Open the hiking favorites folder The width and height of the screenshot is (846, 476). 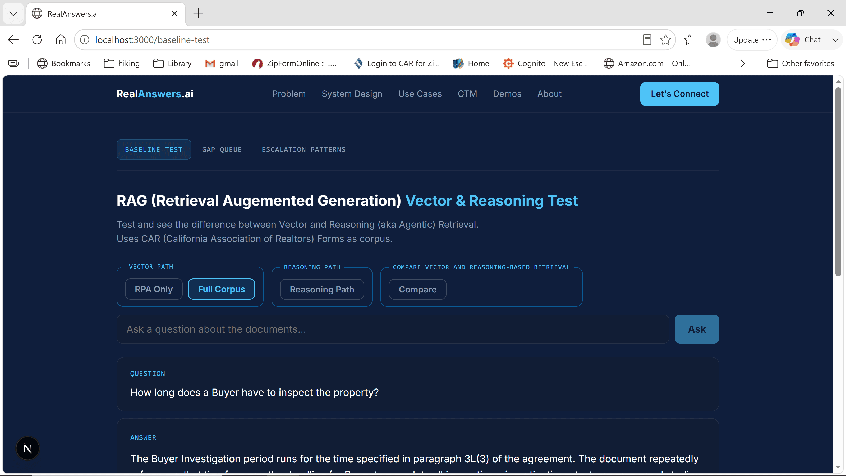pyautogui.click(x=122, y=63)
